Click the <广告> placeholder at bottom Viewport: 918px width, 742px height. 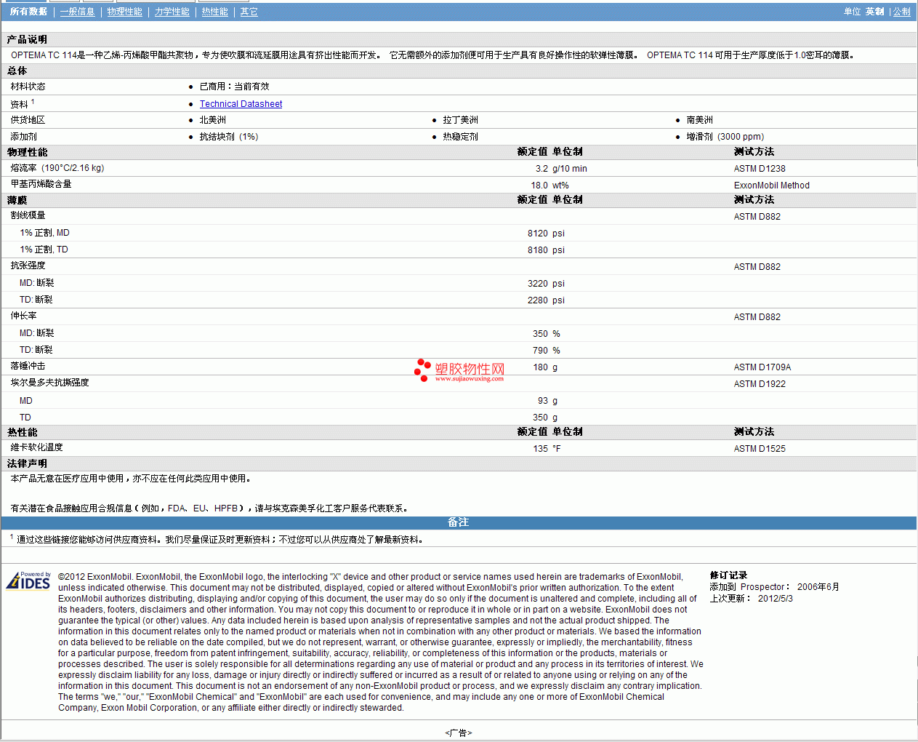(x=458, y=733)
